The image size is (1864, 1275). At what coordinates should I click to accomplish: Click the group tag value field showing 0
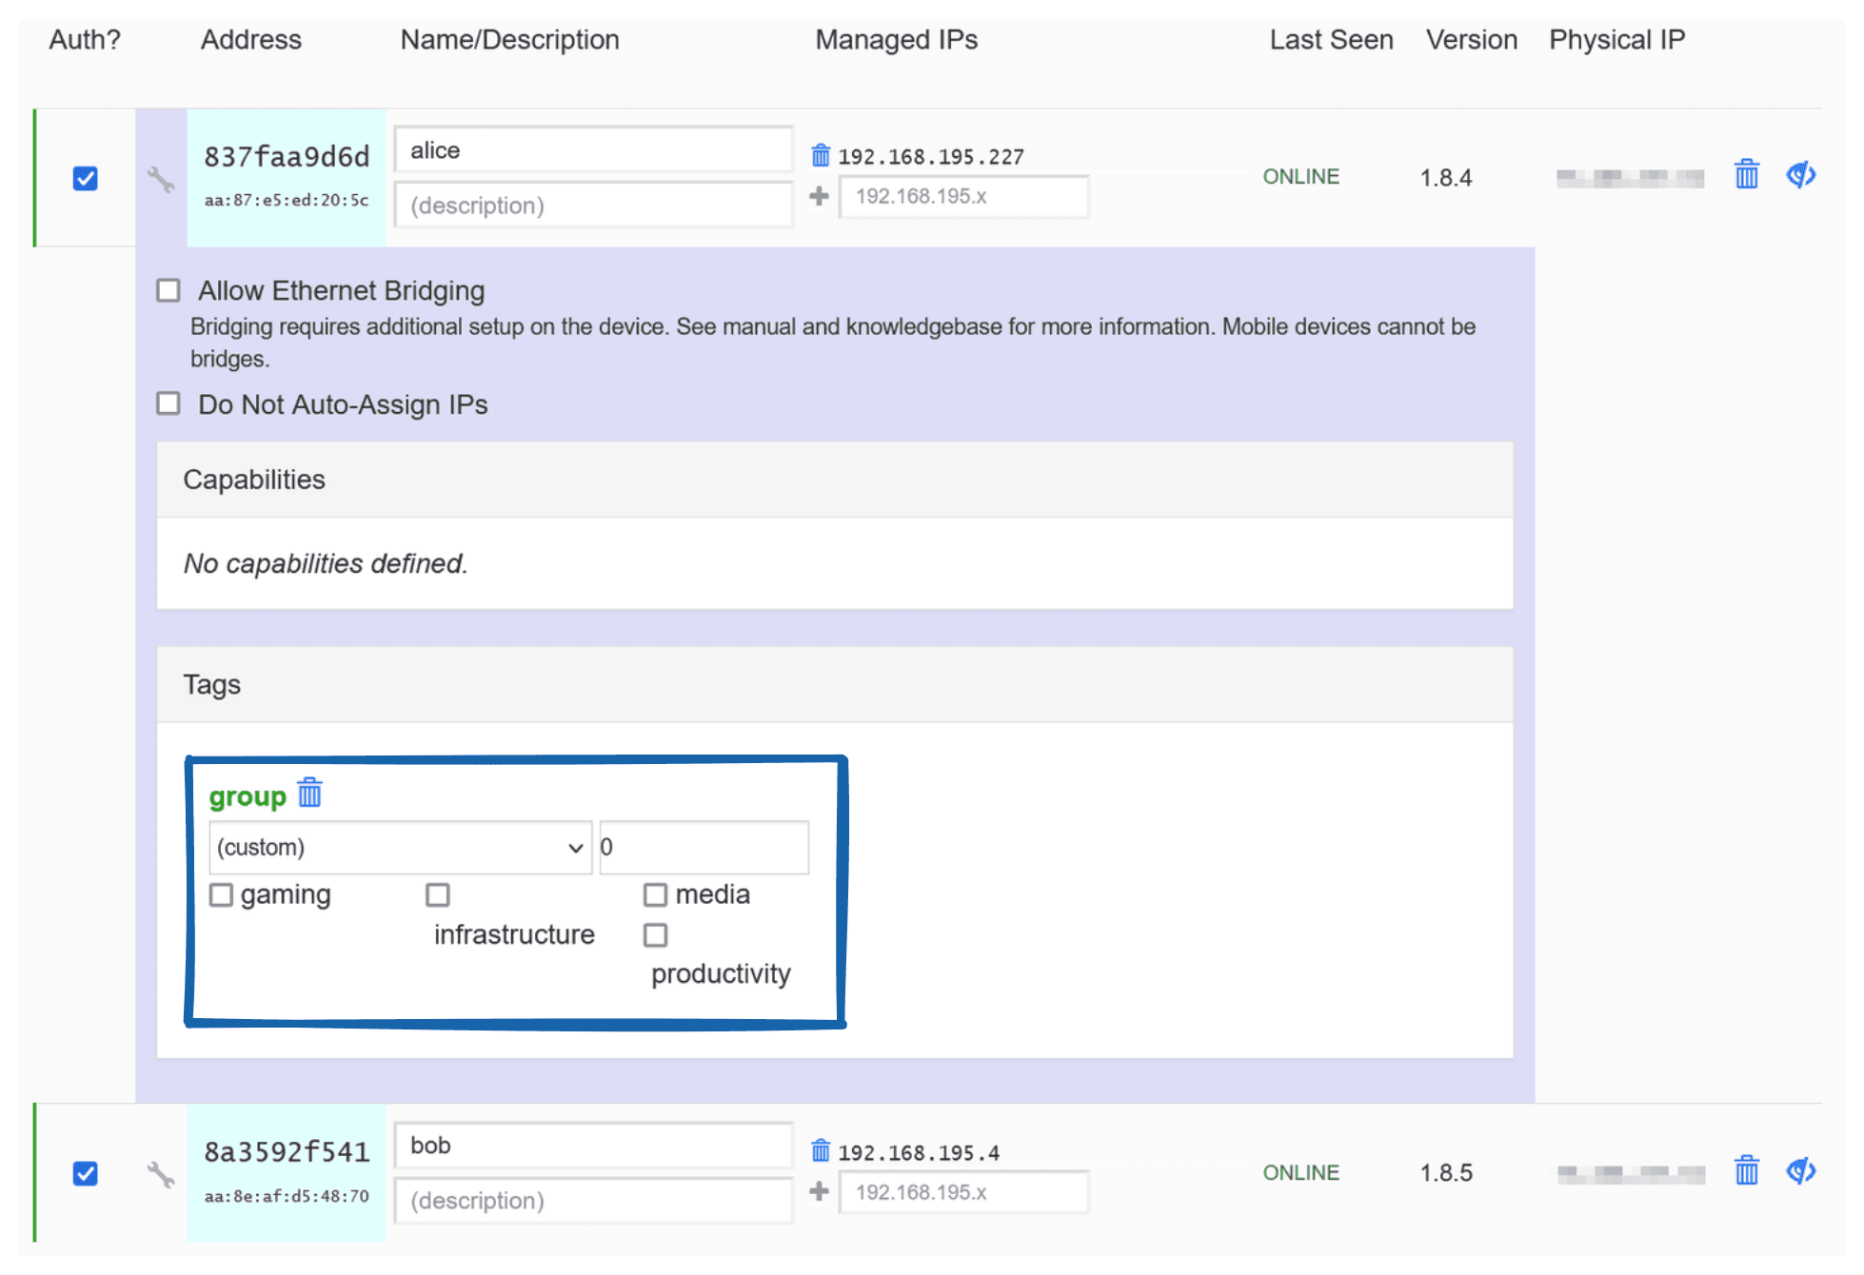pyautogui.click(x=703, y=847)
